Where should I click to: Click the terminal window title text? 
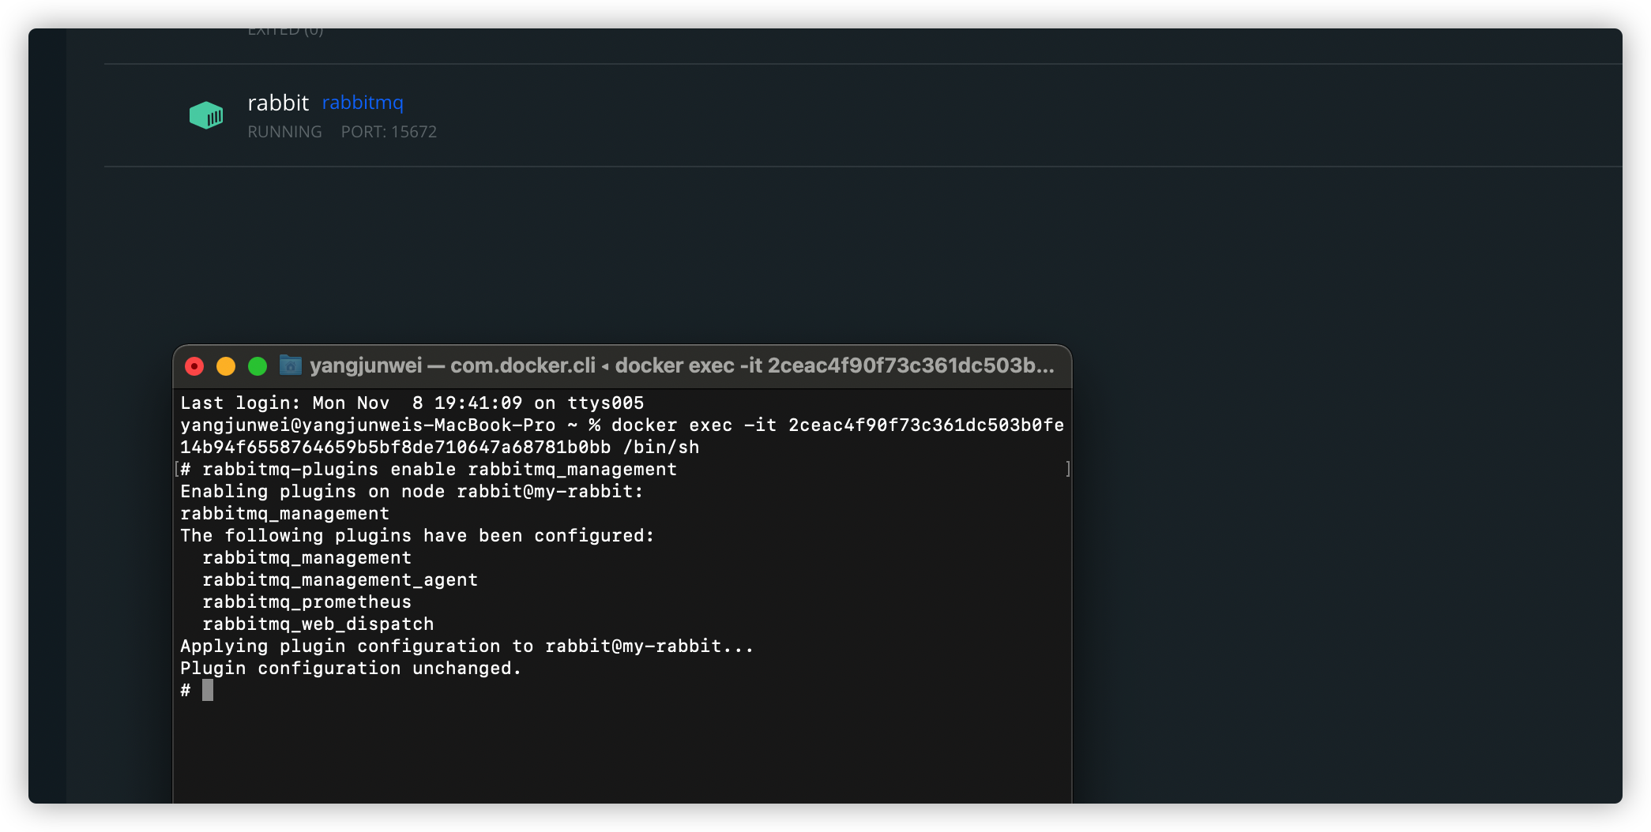click(x=681, y=365)
